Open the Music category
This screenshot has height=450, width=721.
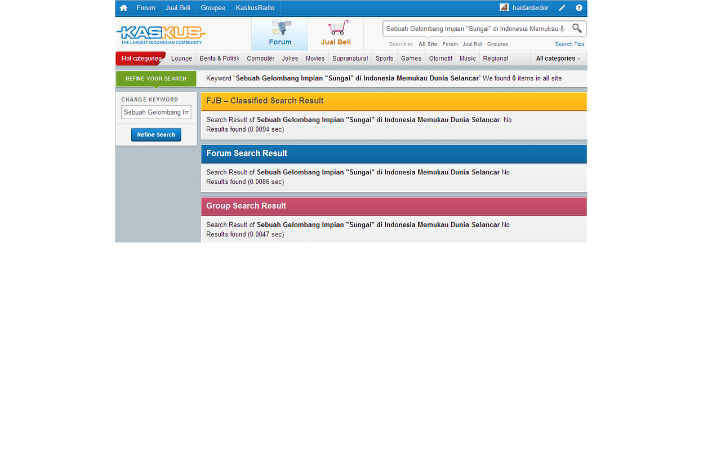point(468,58)
